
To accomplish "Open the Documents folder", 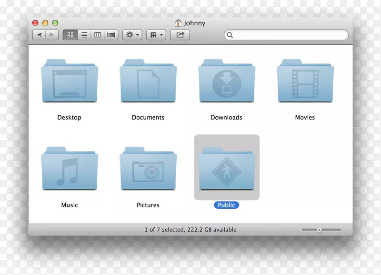I will tap(148, 81).
